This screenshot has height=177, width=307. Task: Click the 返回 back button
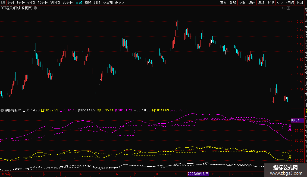pos(300,3)
